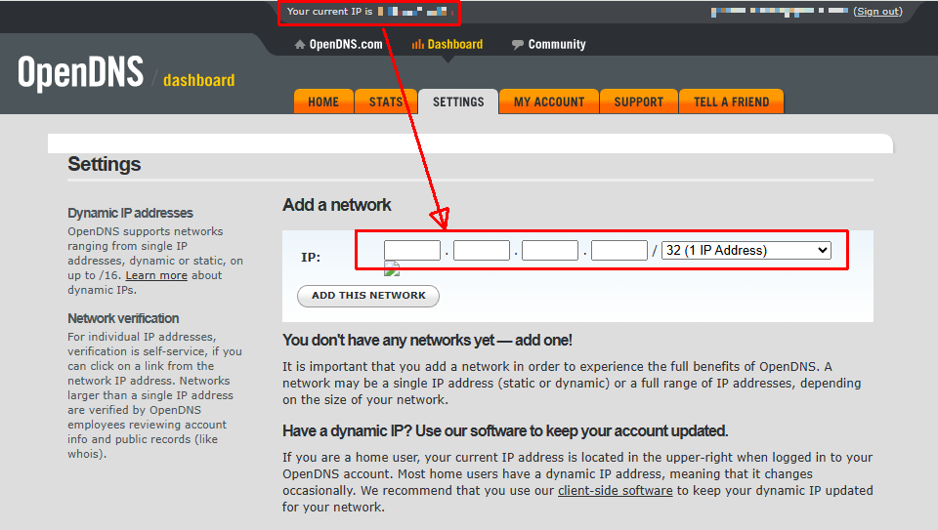Click the third IP octet field

point(550,251)
